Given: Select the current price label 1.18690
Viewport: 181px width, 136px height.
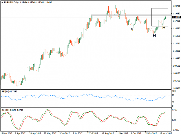Looking at the screenshot, I should tap(176, 17).
